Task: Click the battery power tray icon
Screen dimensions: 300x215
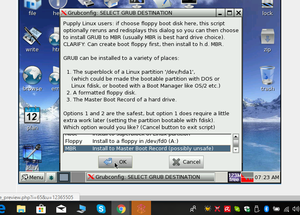Action: 276,209
